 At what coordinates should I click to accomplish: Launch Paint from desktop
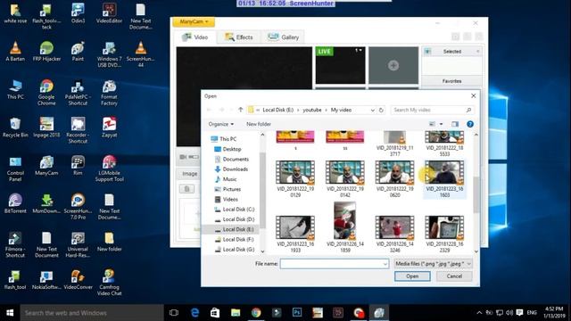coord(78,52)
